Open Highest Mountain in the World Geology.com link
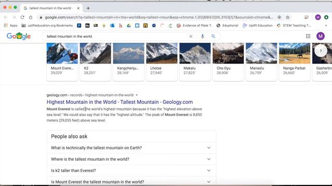 (x=120, y=102)
